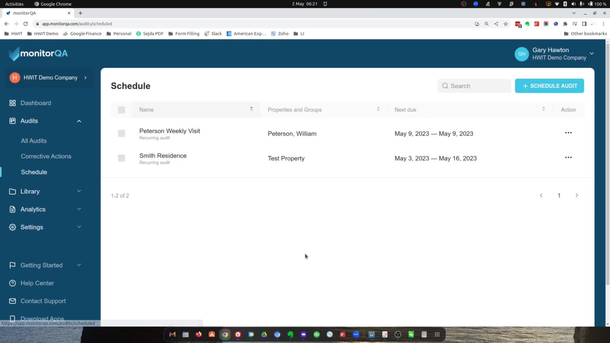The image size is (610, 343).
Task: Open the GH user avatar icon
Action: pos(522,54)
